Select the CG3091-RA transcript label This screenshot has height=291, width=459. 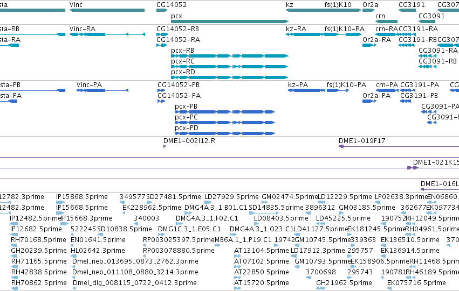click(438, 51)
